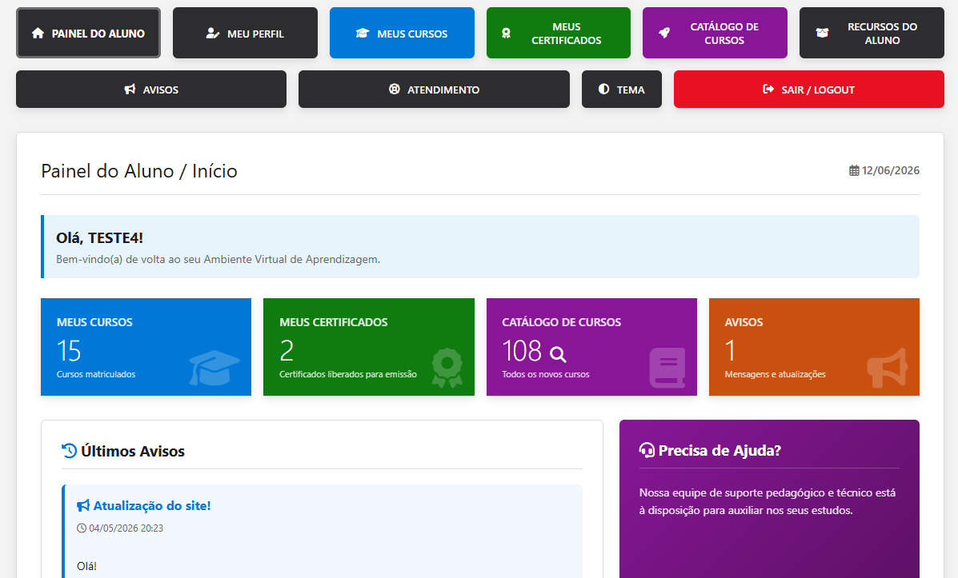Click the Todos os novos cursos label
Viewport: 958px width, 578px height.
pyautogui.click(x=546, y=374)
